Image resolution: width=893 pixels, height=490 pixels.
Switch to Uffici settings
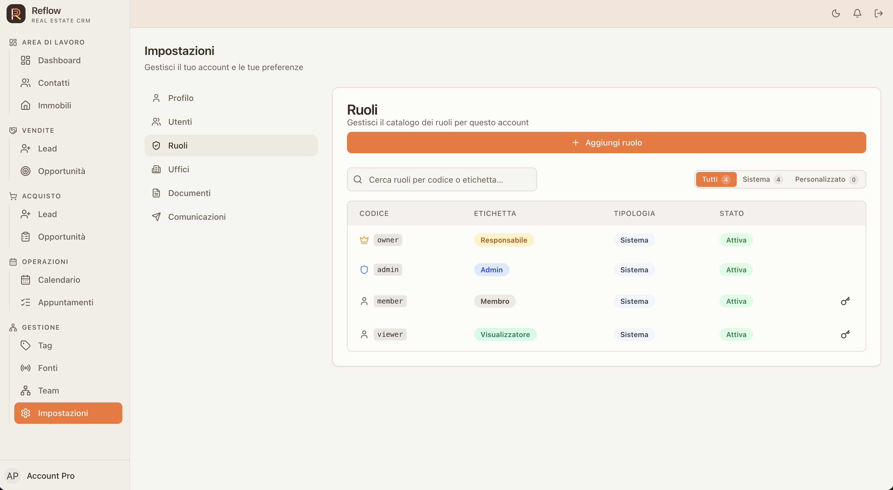[x=231, y=169]
